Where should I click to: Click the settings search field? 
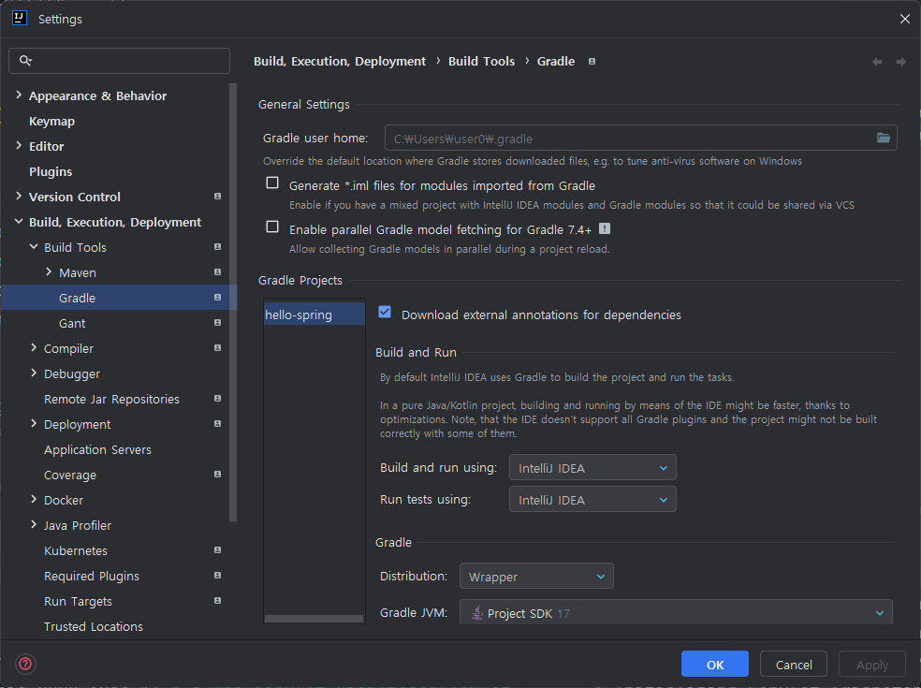(119, 61)
